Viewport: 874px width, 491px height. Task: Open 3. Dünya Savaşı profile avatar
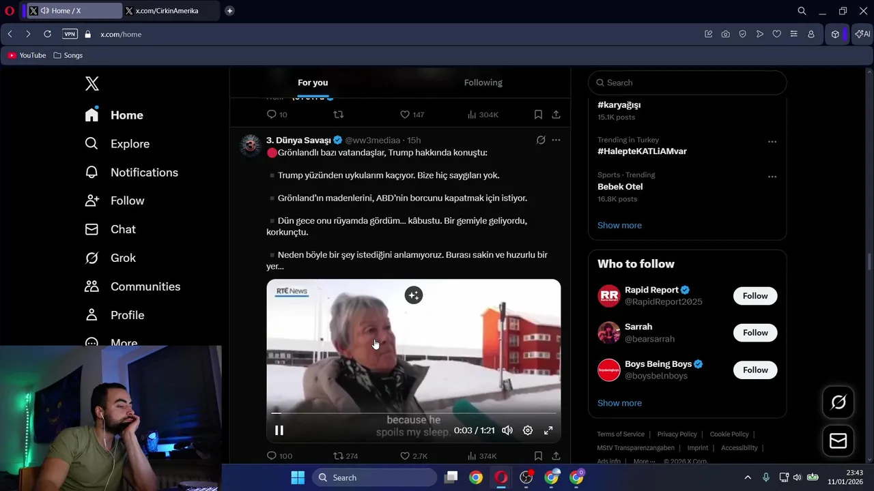click(251, 145)
